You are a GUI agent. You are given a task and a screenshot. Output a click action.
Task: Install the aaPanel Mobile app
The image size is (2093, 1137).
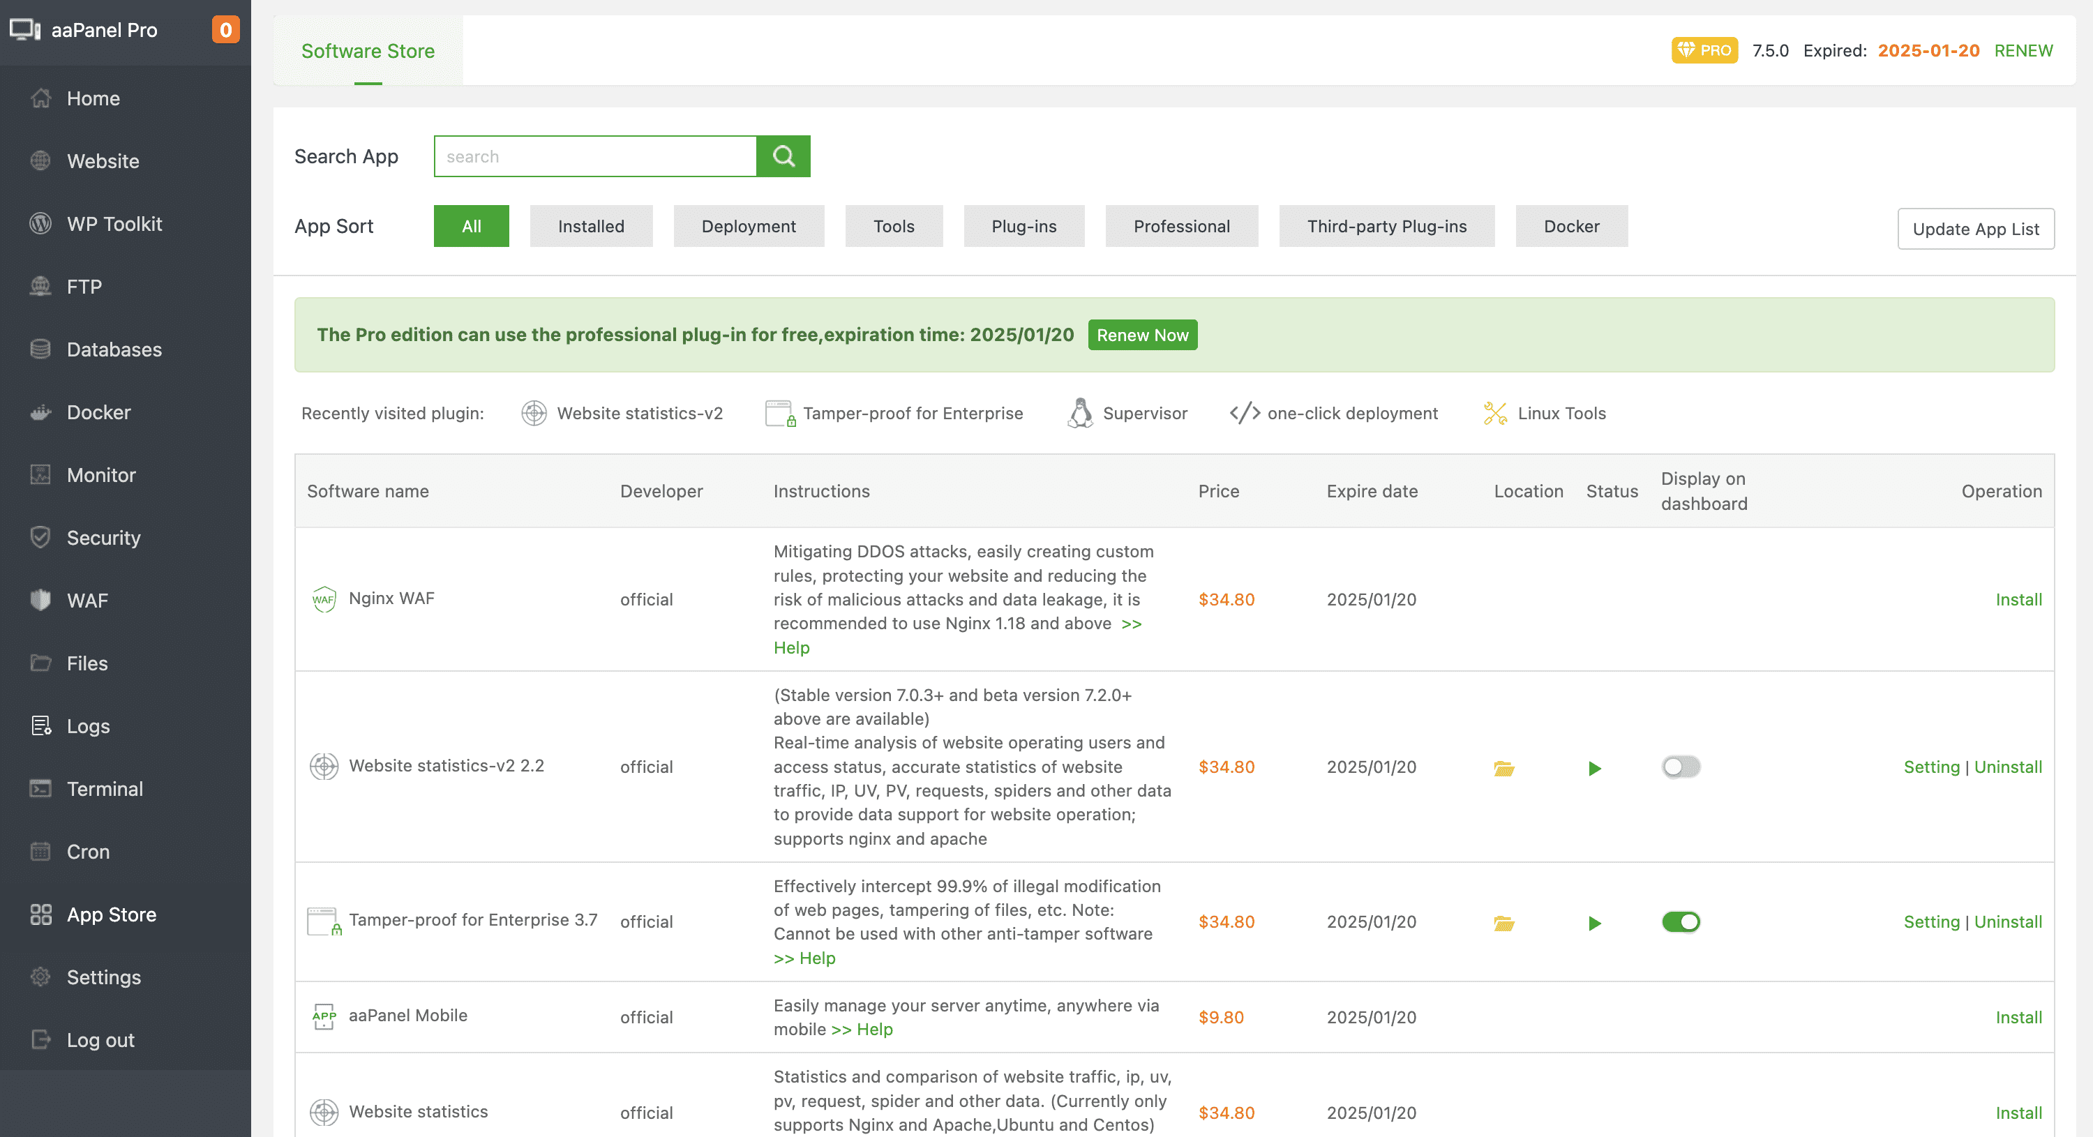point(2018,1018)
